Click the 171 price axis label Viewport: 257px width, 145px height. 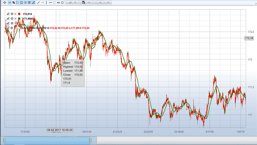click(x=250, y=115)
